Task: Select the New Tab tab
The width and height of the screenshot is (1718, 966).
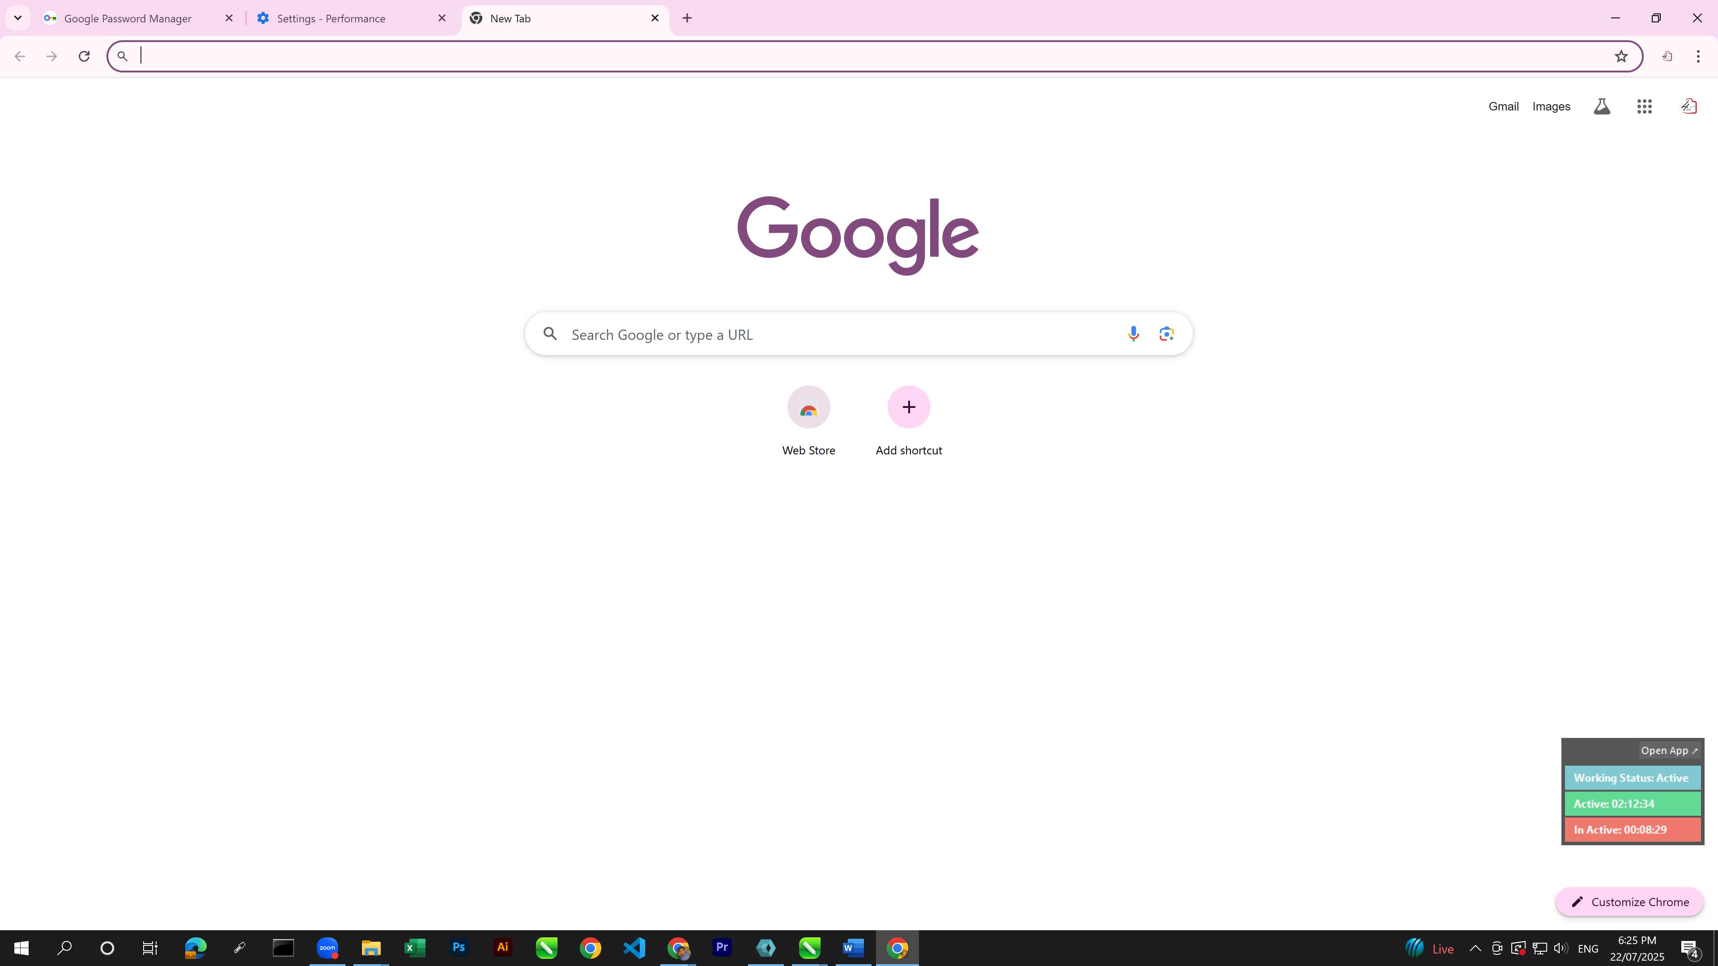Action: point(564,18)
